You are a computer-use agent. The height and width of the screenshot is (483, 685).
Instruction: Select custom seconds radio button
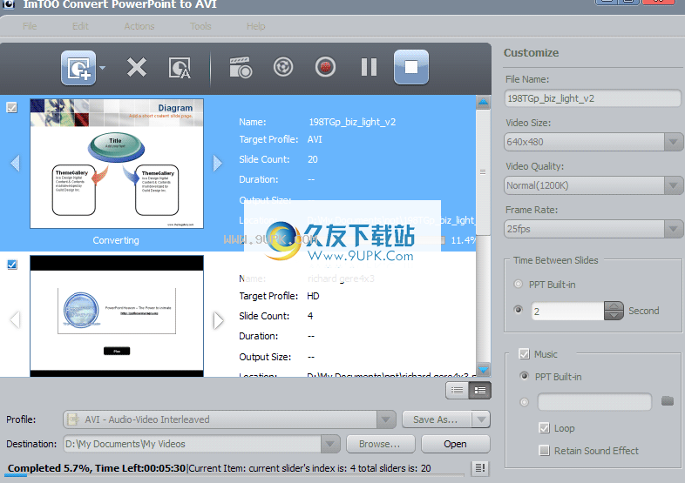click(519, 310)
